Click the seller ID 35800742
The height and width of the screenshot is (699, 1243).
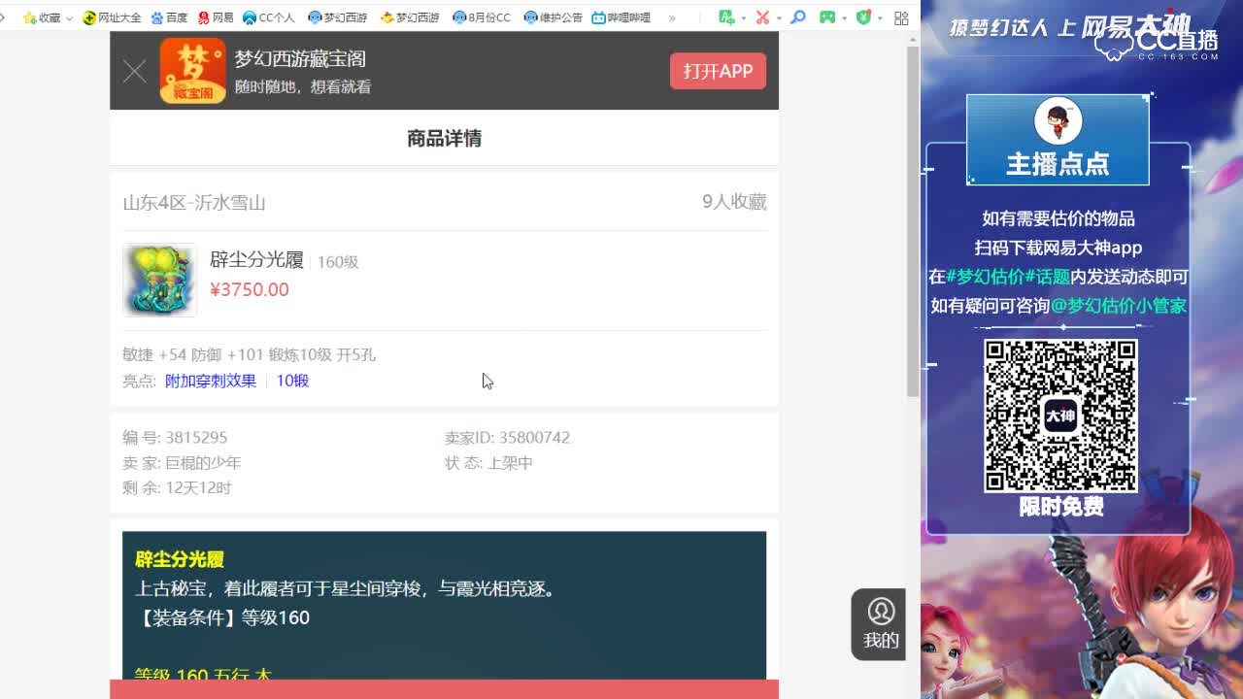click(534, 438)
